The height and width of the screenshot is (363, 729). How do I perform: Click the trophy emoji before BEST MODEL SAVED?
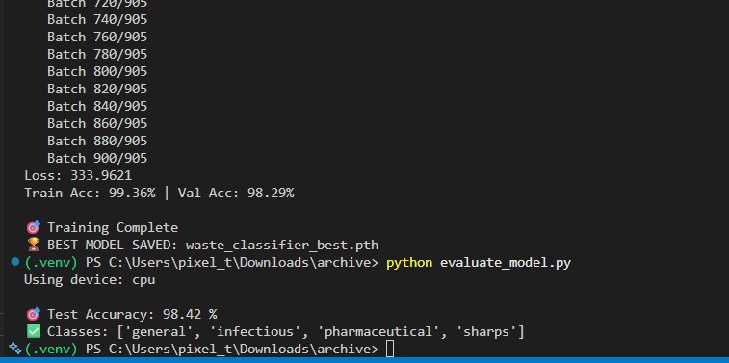pos(33,245)
